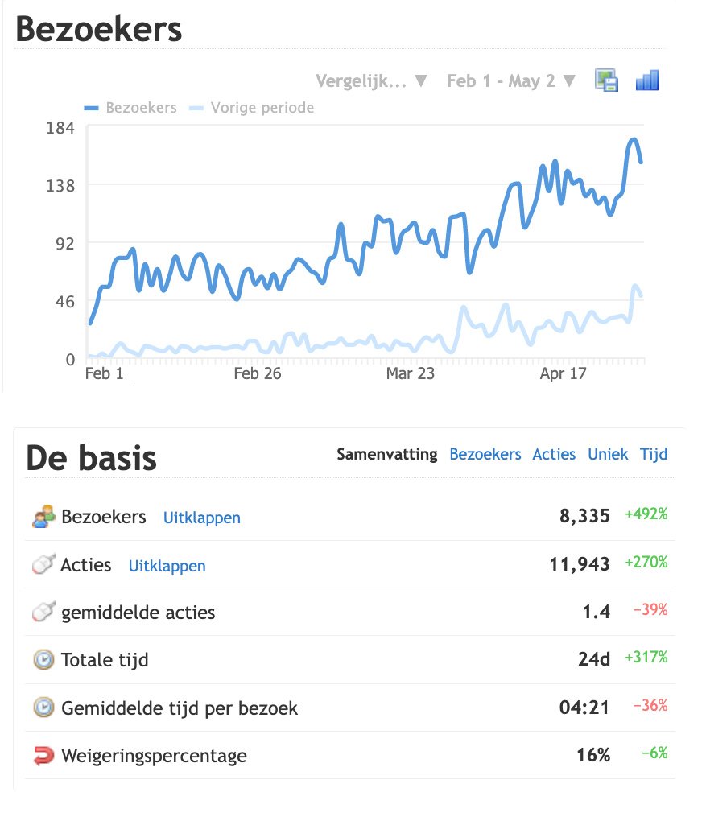Click the Acties mouse icon

43,565
